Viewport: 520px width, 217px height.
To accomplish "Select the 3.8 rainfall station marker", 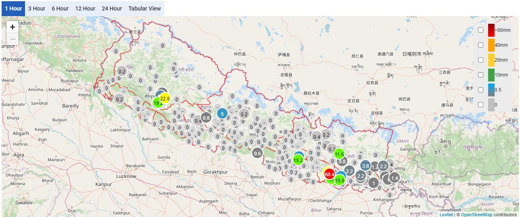I will pos(365,166).
